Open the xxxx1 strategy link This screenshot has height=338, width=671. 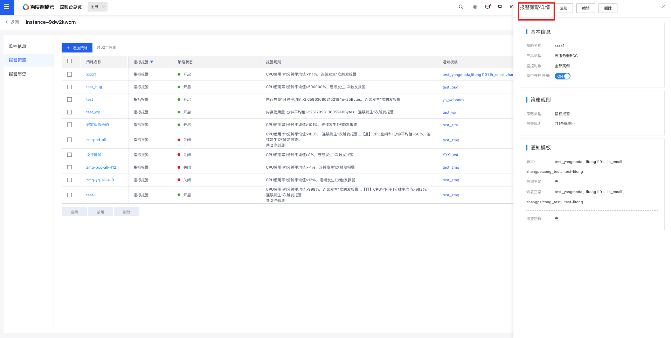tap(91, 75)
